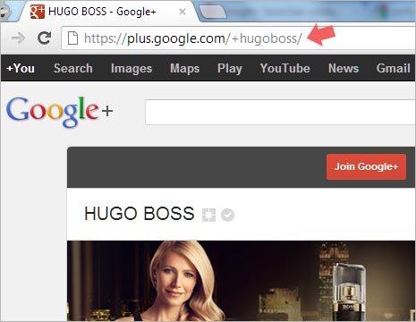Viewport: 416px width, 322px height.
Task: Open +You in the Google bar
Action: coord(21,68)
